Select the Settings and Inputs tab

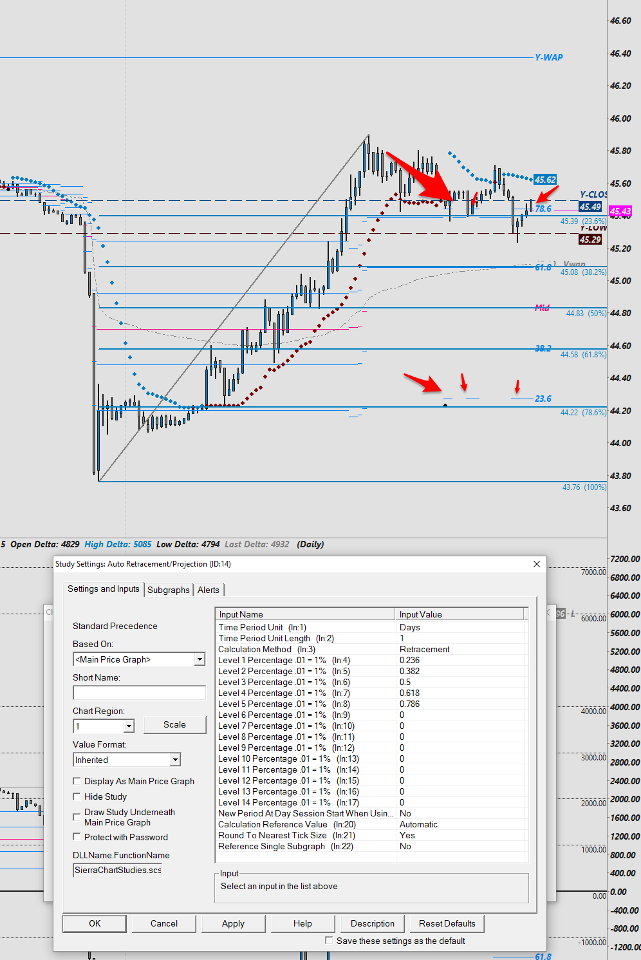[x=104, y=588]
